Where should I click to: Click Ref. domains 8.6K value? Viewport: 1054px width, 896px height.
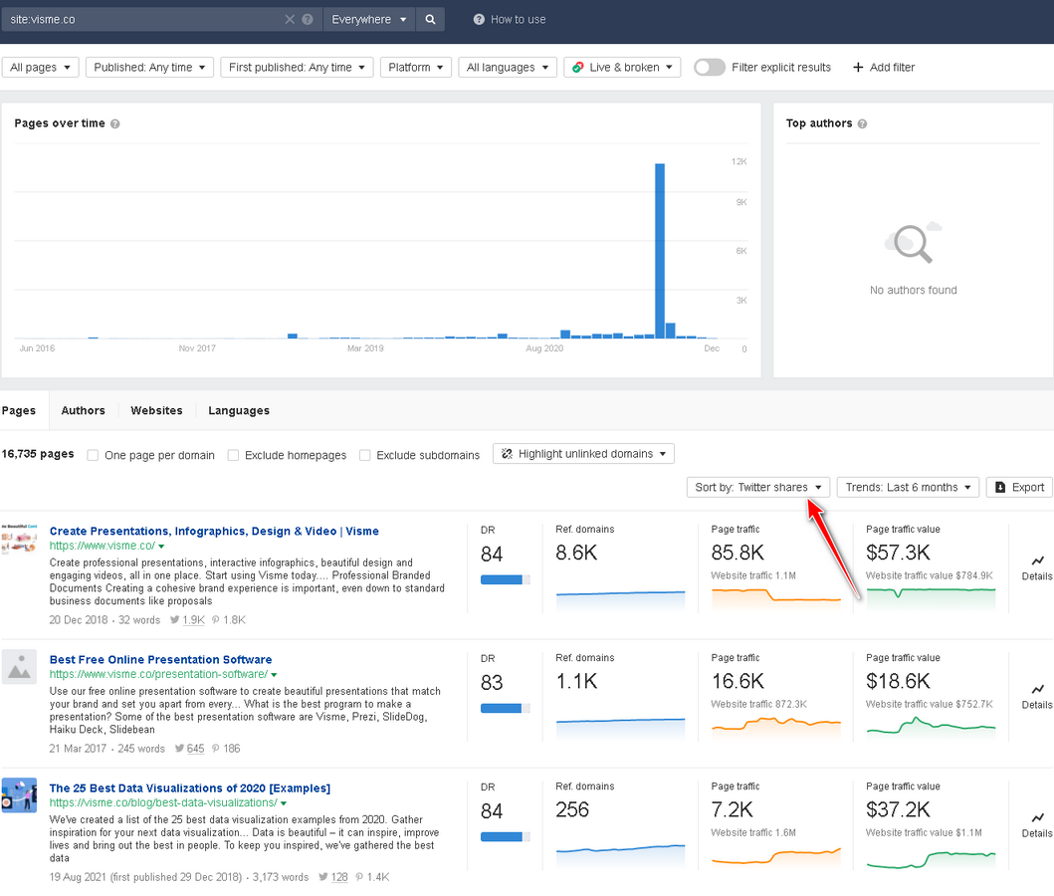pyautogui.click(x=576, y=553)
